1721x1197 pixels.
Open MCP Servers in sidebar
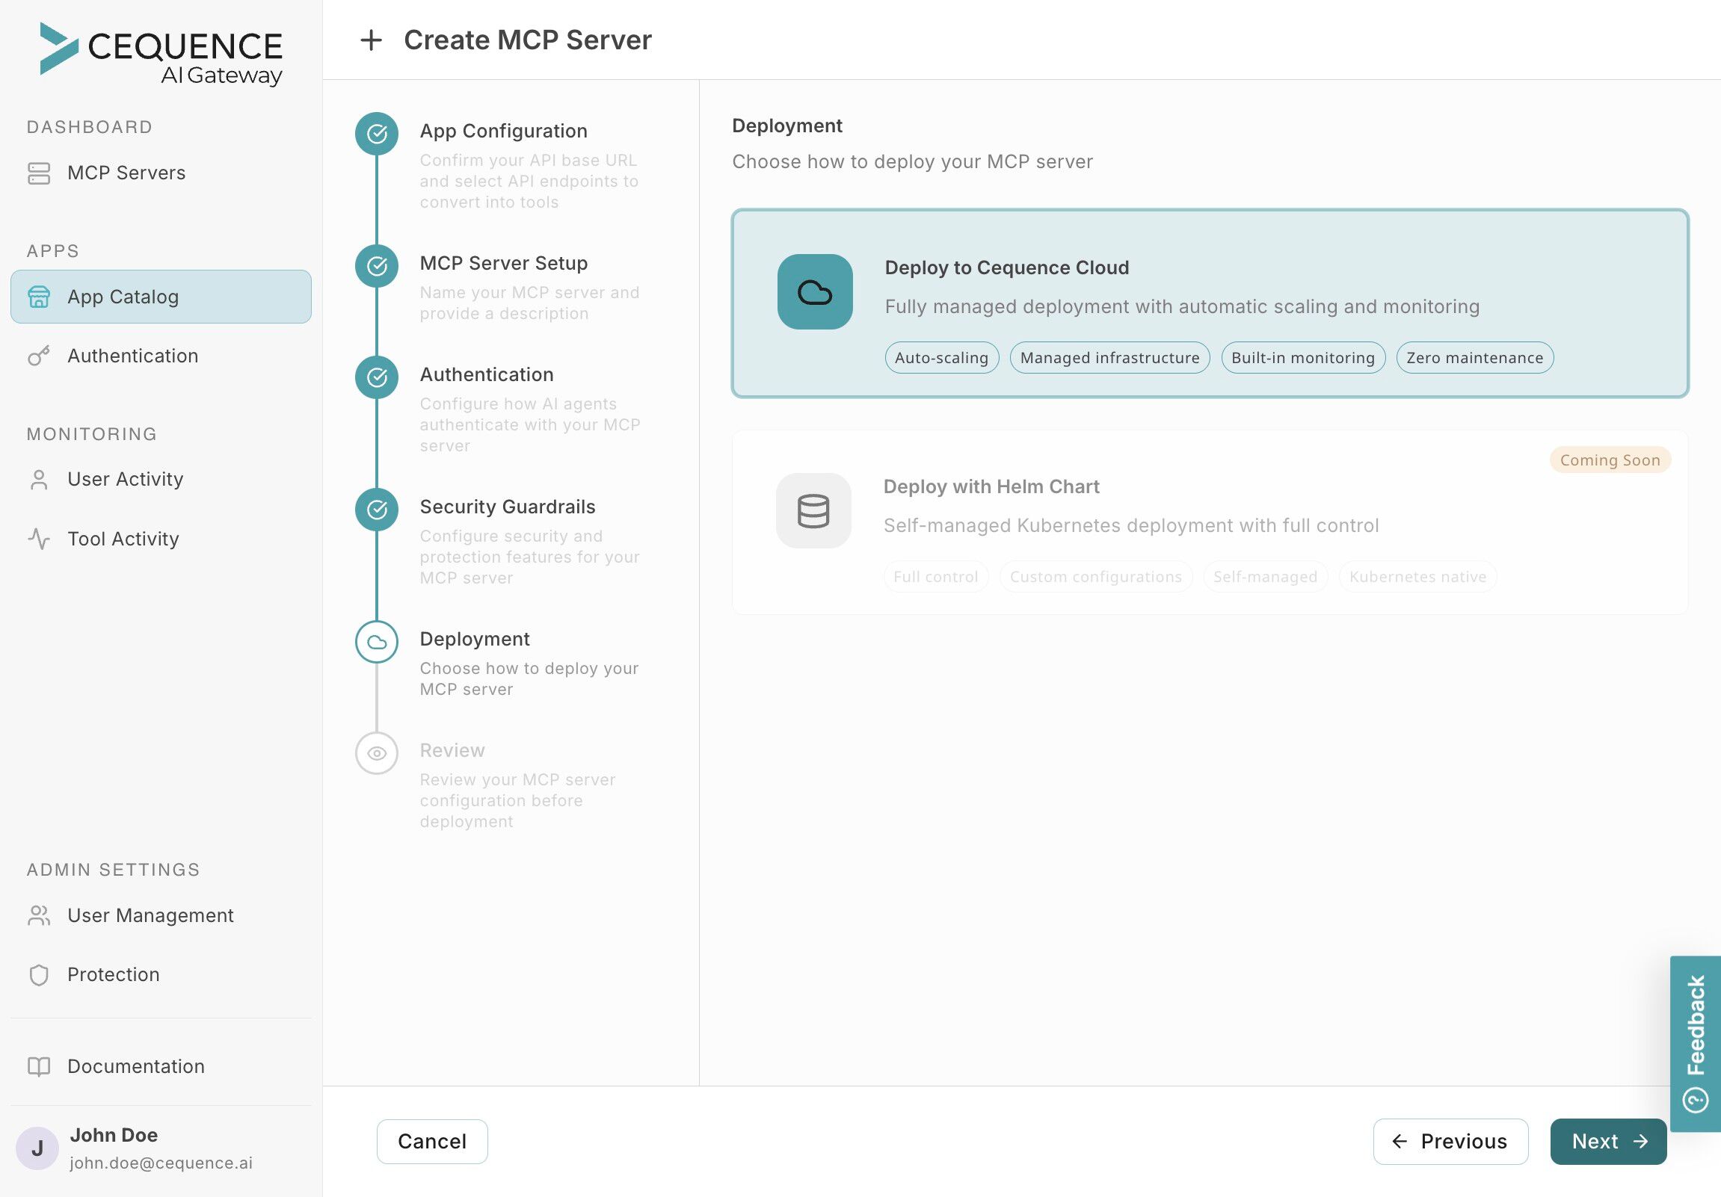click(126, 173)
